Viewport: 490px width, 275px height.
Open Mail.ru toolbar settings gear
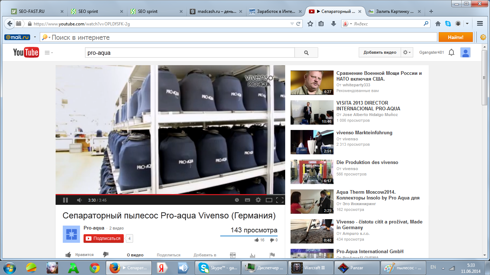(483, 37)
